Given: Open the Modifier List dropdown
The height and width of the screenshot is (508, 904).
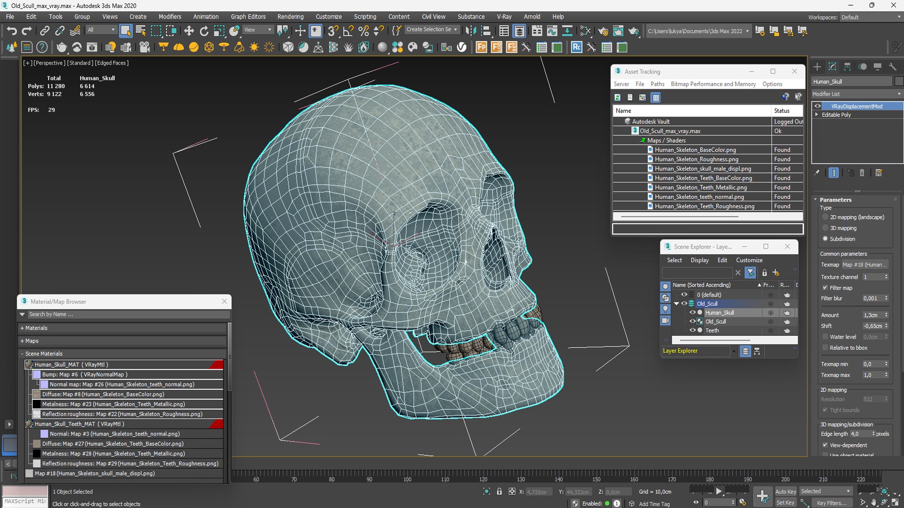Looking at the screenshot, I should click(856, 94).
